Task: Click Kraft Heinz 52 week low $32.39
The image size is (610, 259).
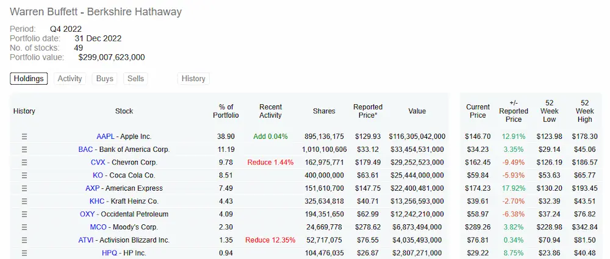Action: 550,201
